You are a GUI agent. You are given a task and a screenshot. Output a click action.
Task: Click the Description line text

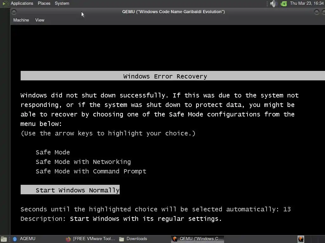point(121,219)
